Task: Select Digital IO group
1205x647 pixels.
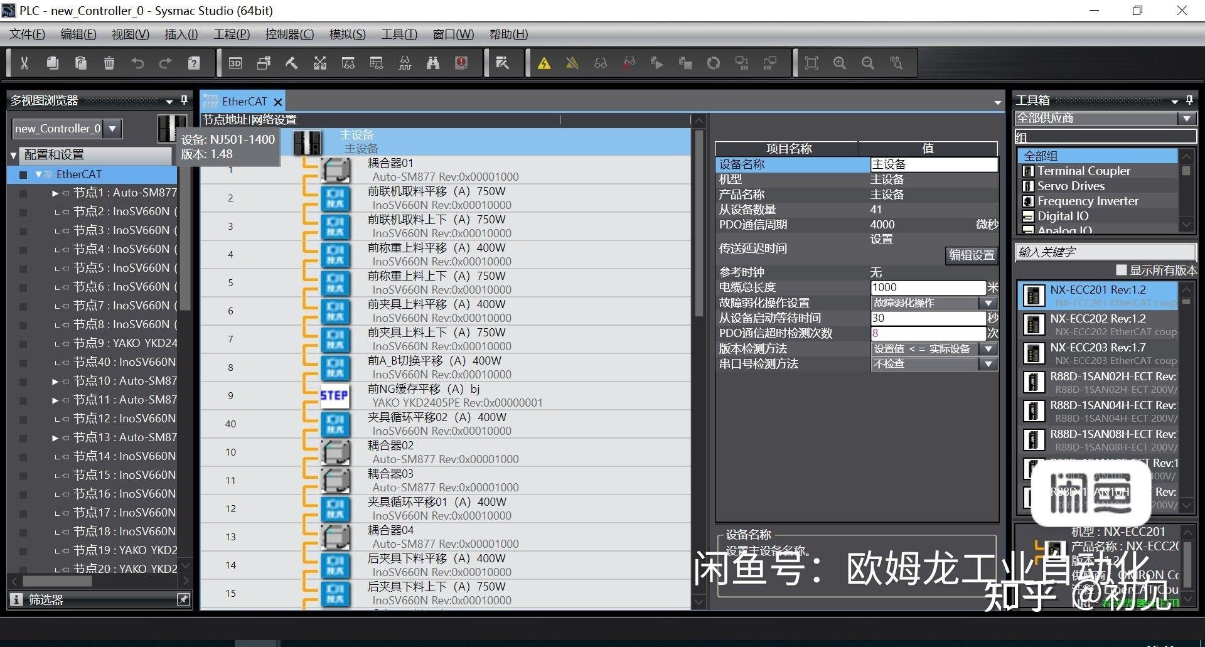Action: point(1063,216)
